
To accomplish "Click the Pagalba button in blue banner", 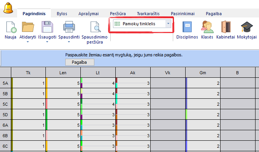I will (x=80, y=62).
